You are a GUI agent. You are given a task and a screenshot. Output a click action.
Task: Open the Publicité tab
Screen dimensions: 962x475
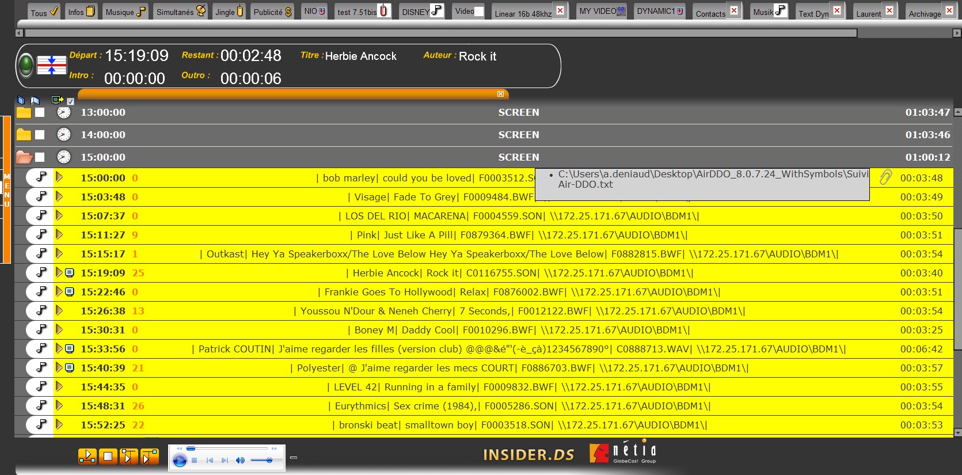pos(272,12)
